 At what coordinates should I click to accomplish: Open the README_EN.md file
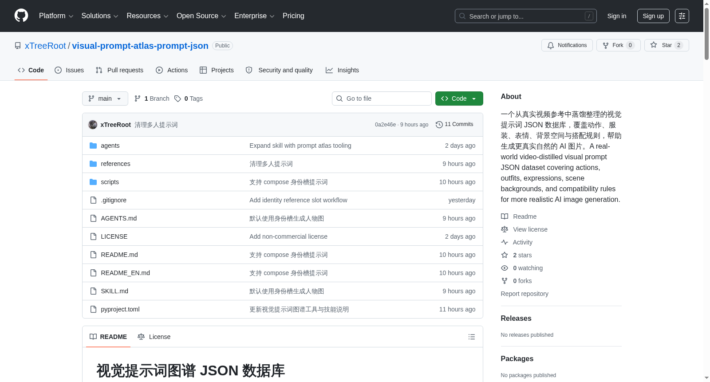pos(125,273)
